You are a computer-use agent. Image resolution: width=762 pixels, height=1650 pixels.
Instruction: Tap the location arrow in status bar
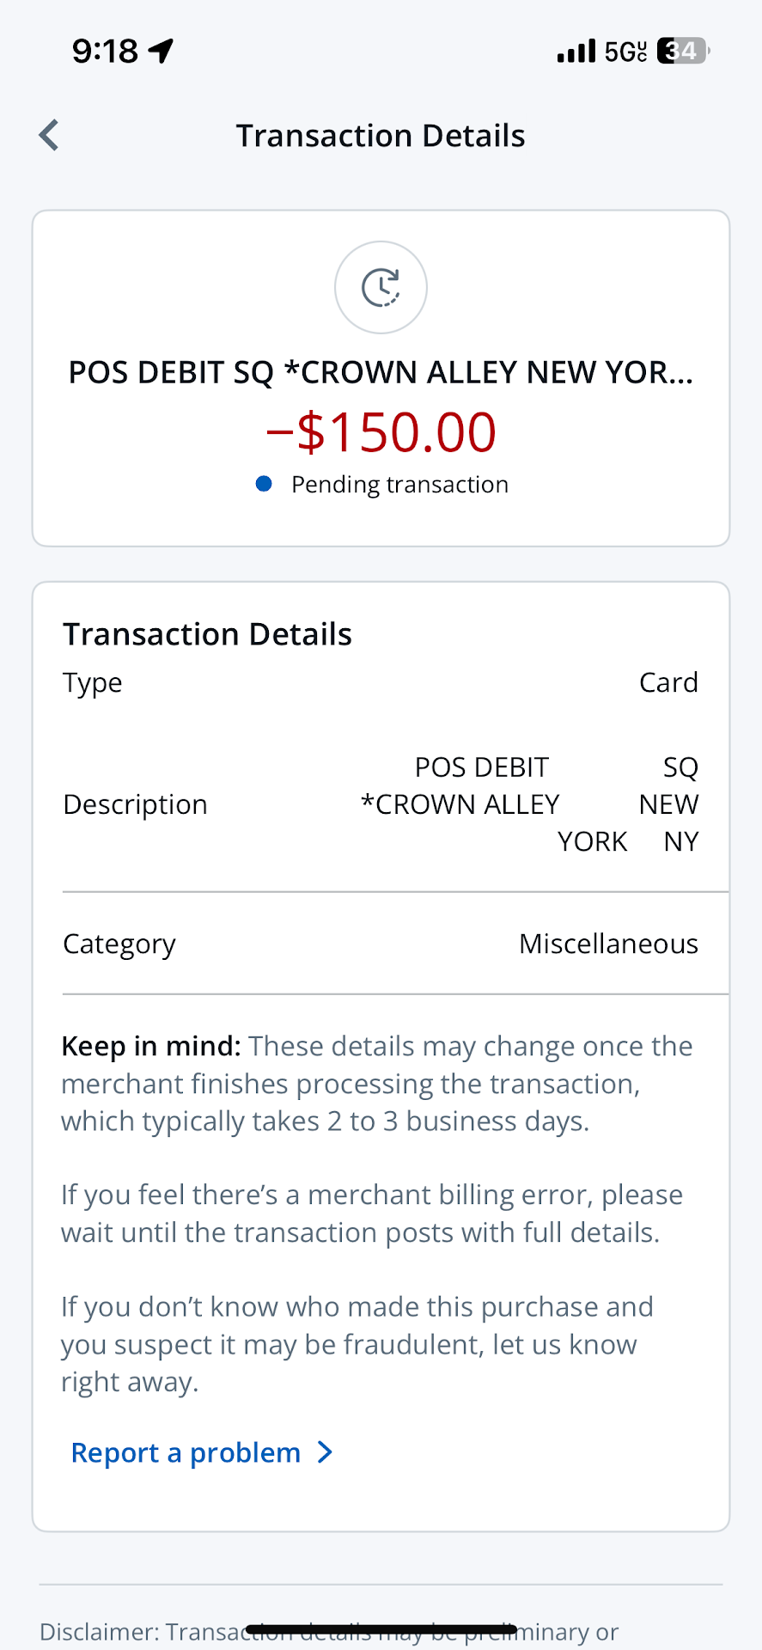click(161, 51)
